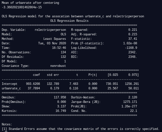Click the urbanrate_c std err 6.179

(x=55, y=88)
